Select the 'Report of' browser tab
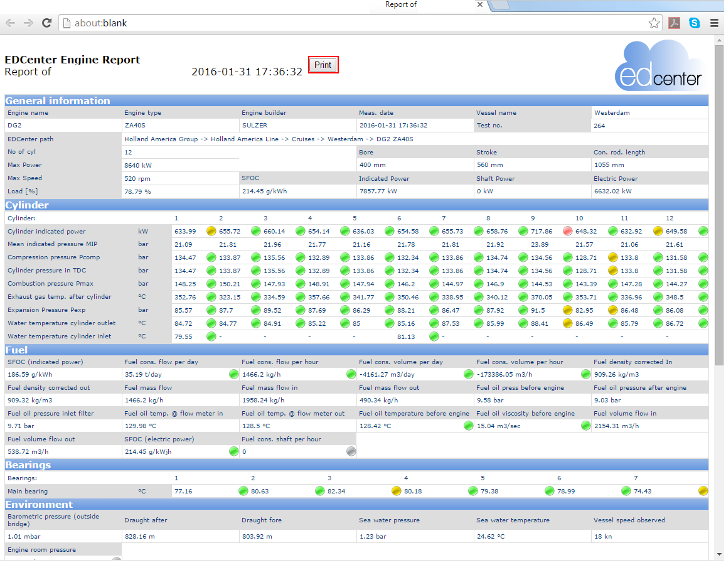The image size is (726, 565). click(x=402, y=5)
